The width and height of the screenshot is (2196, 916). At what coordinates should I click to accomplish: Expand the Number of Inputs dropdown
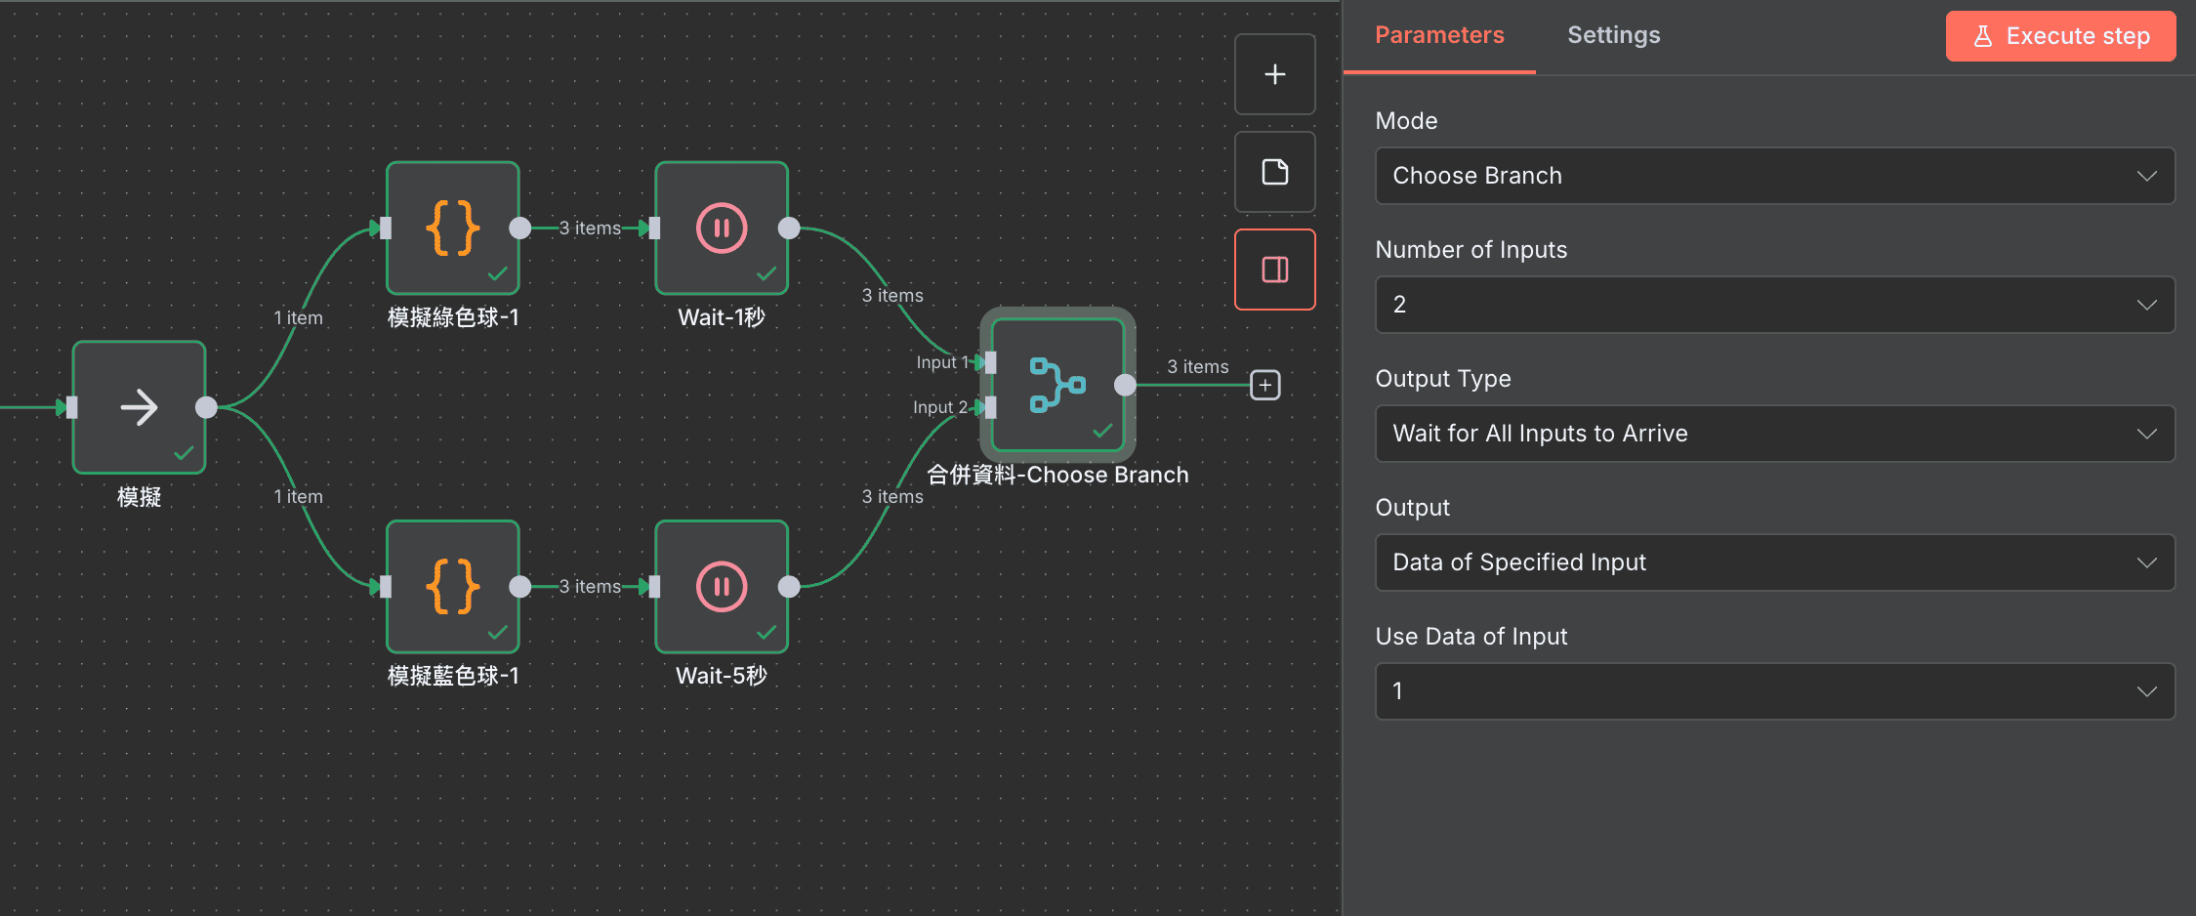pyautogui.click(x=1774, y=304)
